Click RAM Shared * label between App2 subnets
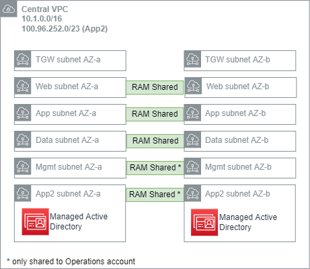 (155, 195)
